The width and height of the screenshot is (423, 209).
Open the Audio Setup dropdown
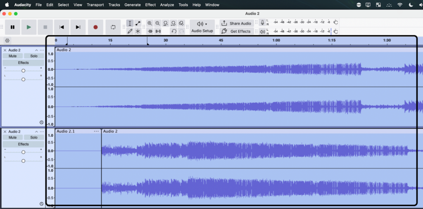[x=202, y=27]
